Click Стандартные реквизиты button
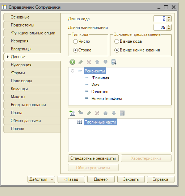185x196 pixels. click(x=93, y=158)
